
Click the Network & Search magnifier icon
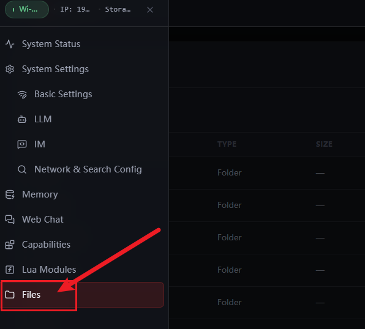pos(22,169)
